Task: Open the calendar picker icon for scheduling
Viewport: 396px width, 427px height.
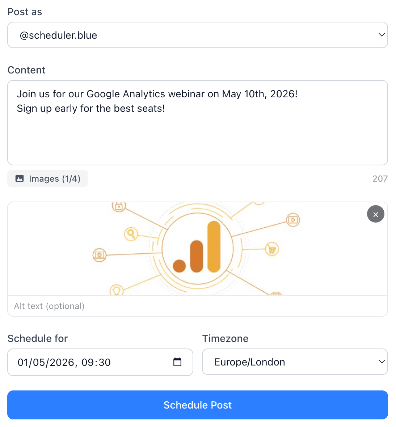Action: click(177, 362)
